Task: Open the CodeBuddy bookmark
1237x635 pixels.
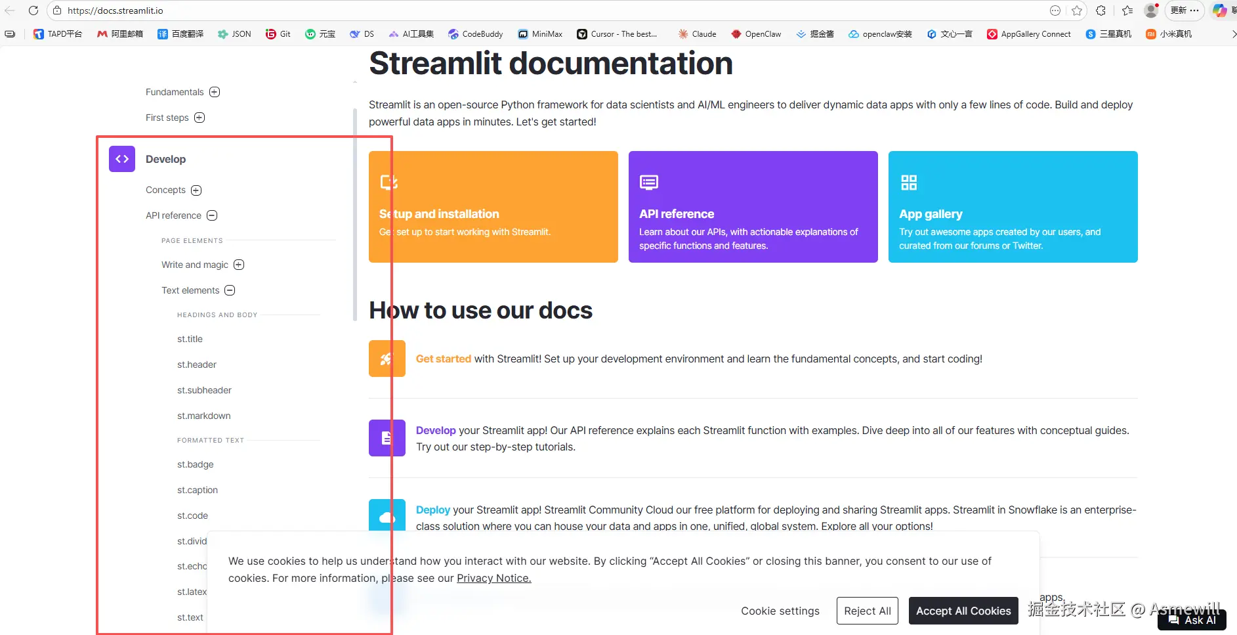Action: (x=476, y=34)
